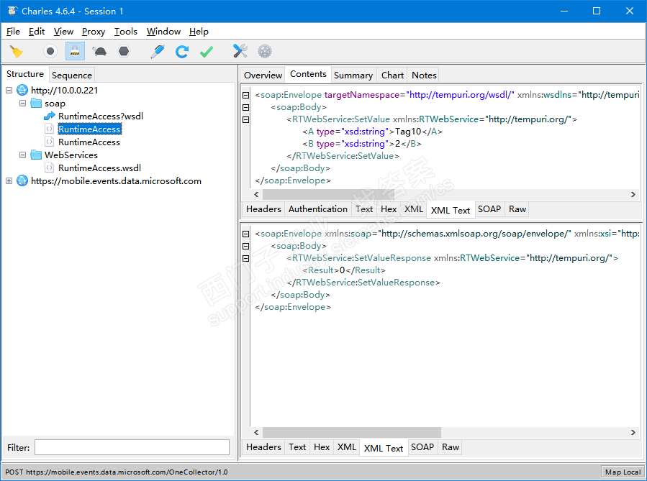Click the Filter text field
The height and width of the screenshot is (481, 647).
132,447
